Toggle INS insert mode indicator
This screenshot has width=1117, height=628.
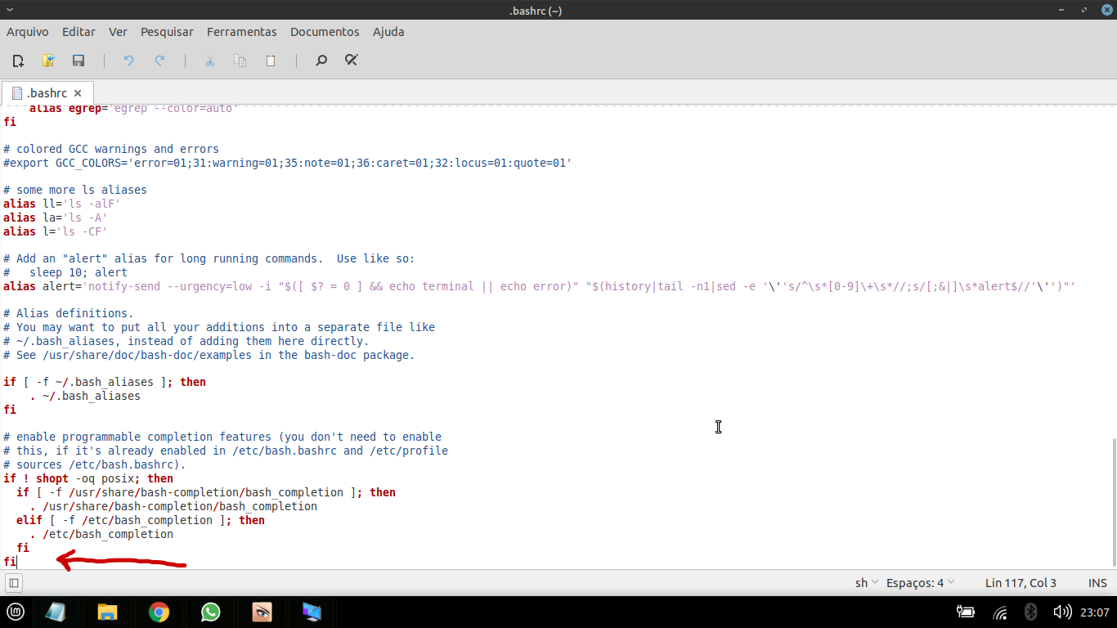[1097, 583]
